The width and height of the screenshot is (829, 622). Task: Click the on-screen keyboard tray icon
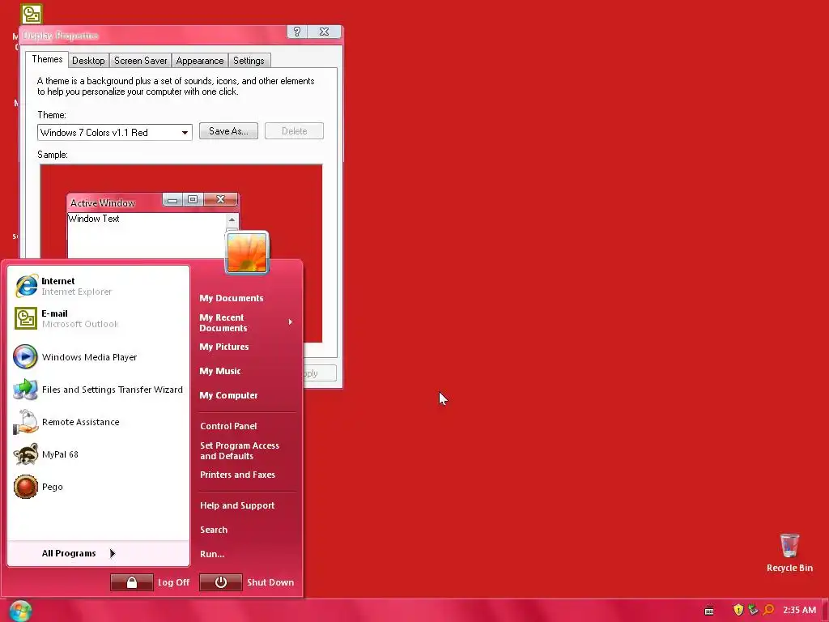(709, 611)
